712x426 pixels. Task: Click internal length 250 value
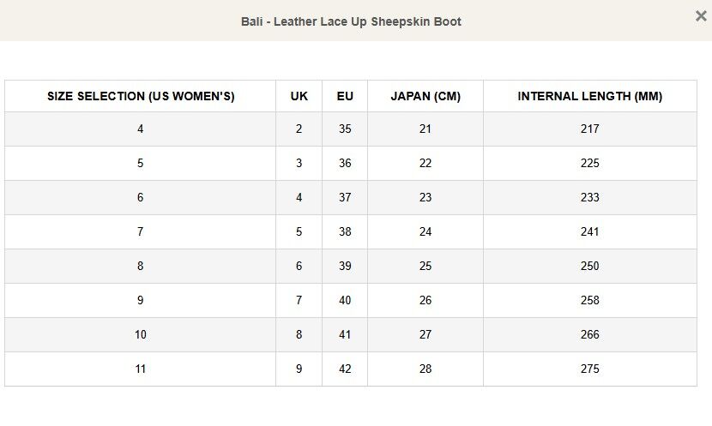point(589,267)
